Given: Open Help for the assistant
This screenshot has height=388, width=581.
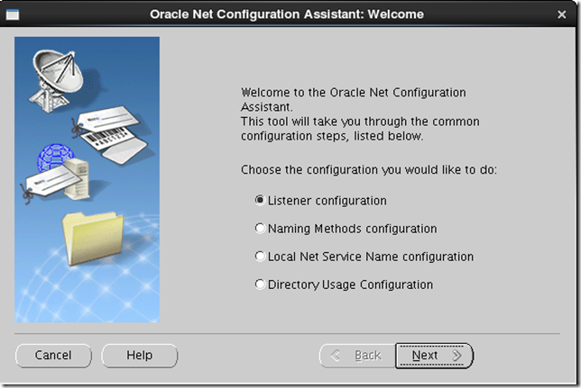Looking at the screenshot, I should (139, 356).
